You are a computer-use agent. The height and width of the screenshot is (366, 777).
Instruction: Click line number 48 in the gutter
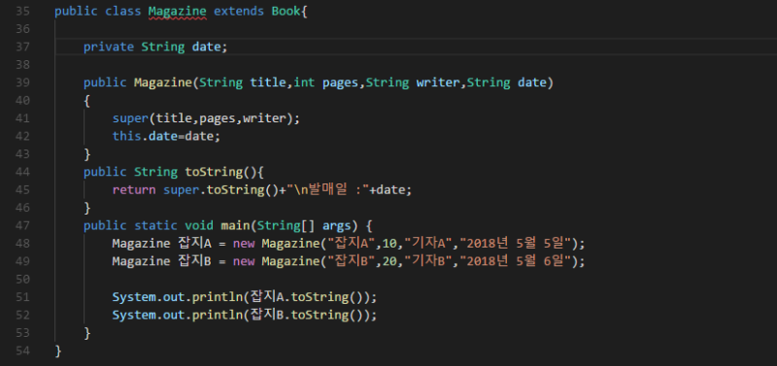(x=22, y=244)
